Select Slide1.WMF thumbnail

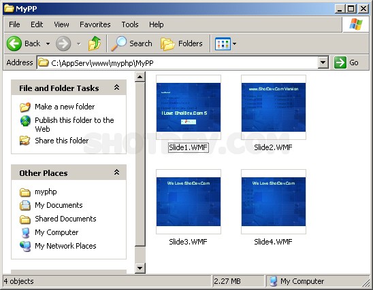(189, 107)
